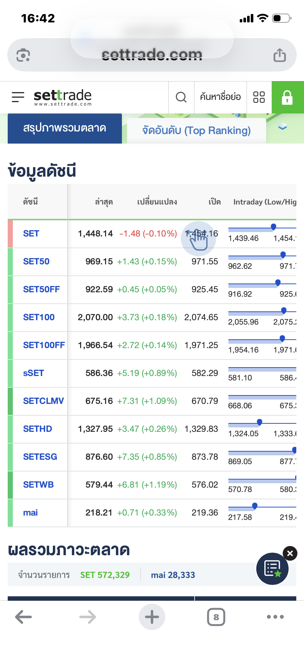Tap the green lock login icon
The height and width of the screenshot is (658, 304).
287,97
